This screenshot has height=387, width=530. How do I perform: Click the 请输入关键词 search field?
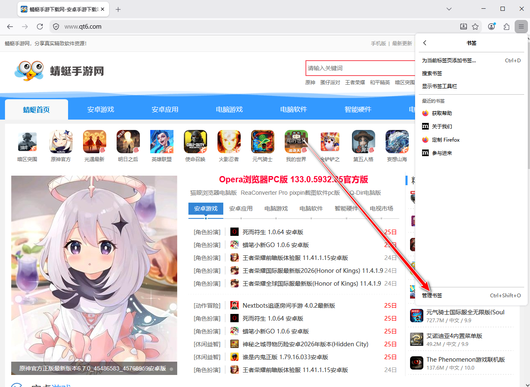click(360, 68)
